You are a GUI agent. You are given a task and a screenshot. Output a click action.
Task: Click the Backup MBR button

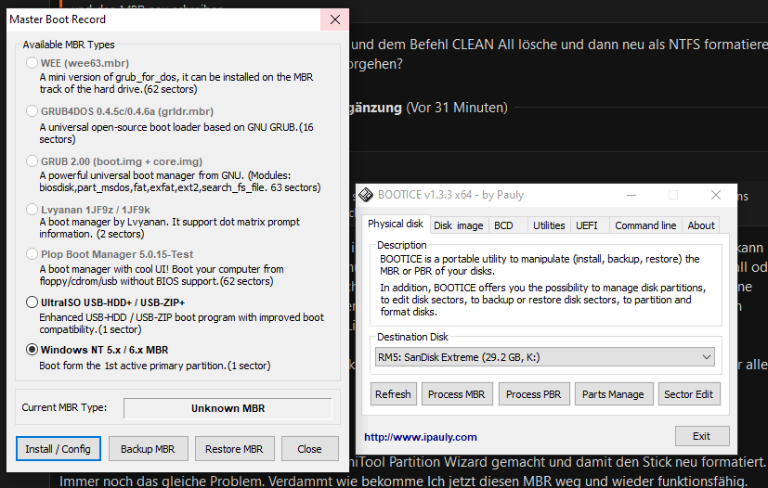[148, 449]
